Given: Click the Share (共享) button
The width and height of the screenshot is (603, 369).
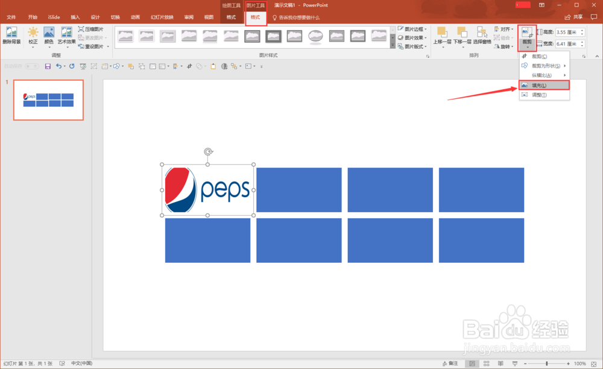Looking at the screenshot, I should [x=574, y=17].
